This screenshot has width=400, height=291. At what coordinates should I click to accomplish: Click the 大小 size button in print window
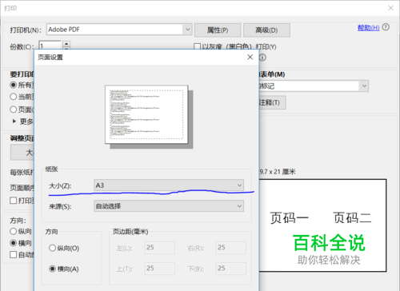(x=22, y=153)
